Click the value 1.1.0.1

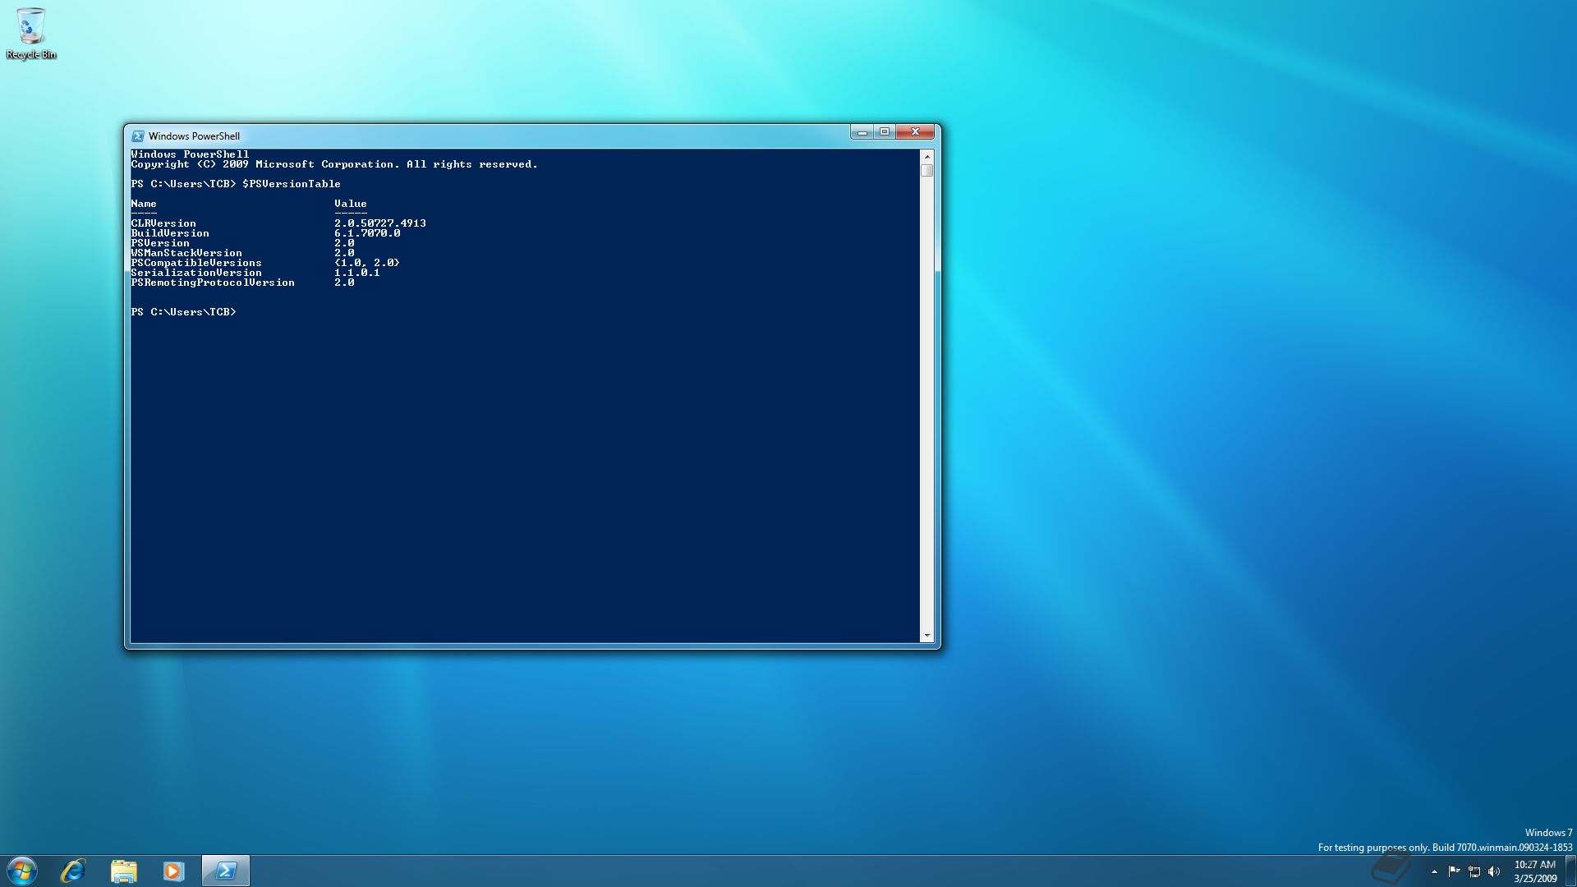(357, 273)
